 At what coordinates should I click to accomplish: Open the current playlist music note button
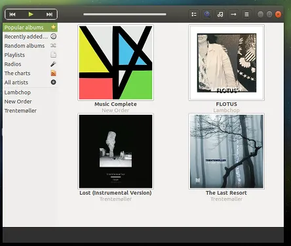220,14
